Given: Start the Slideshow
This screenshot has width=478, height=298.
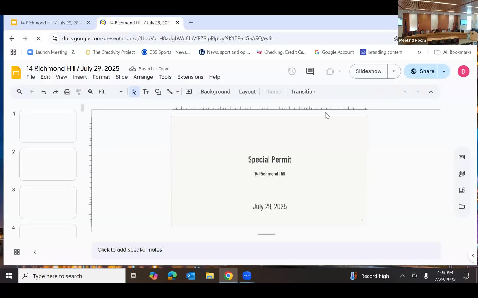Looking at the screenshot, I should [368, 71].
